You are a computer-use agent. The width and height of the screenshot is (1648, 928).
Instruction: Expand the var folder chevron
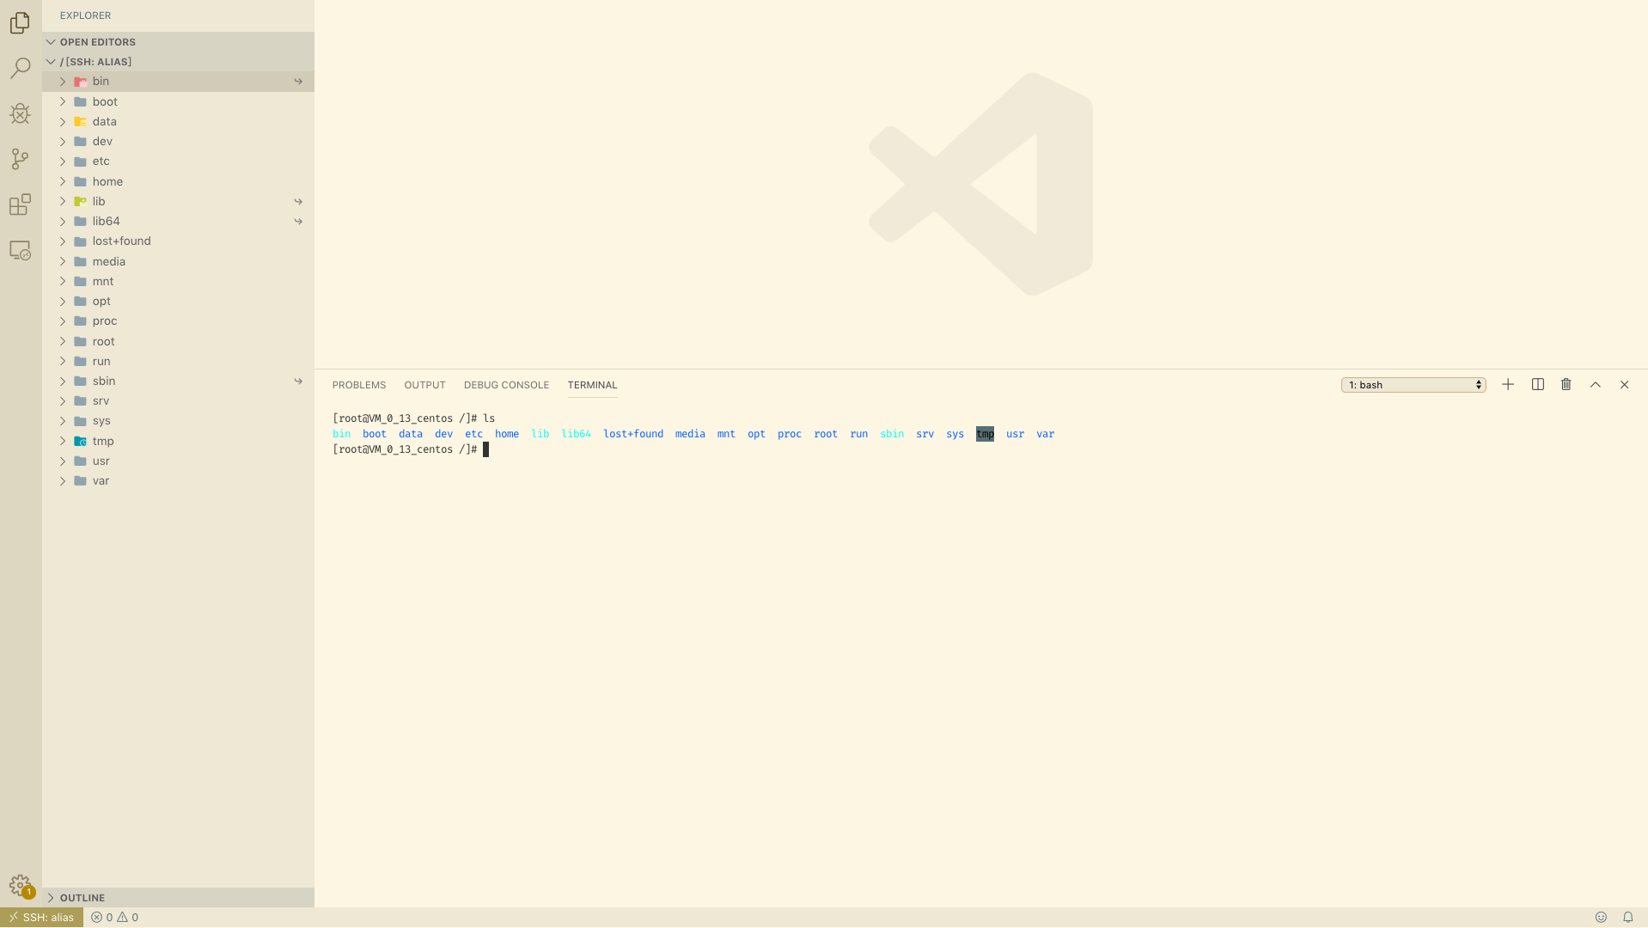[x=63, y=481]
